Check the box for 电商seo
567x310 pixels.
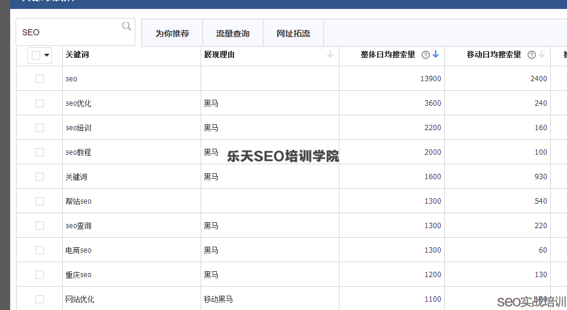tap(40, 250)
